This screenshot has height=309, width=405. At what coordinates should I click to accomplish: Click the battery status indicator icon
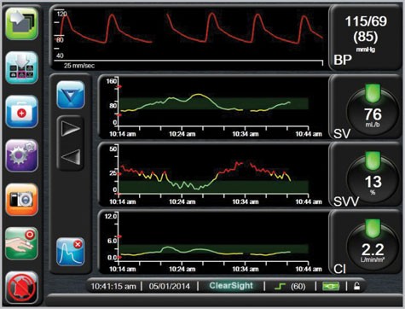click(x=331, y=286)
